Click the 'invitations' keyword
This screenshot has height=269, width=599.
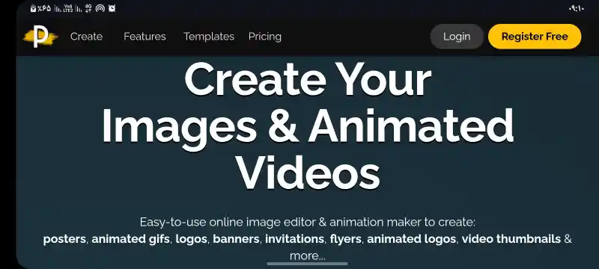pyautogui.click(x=294, y=239)
